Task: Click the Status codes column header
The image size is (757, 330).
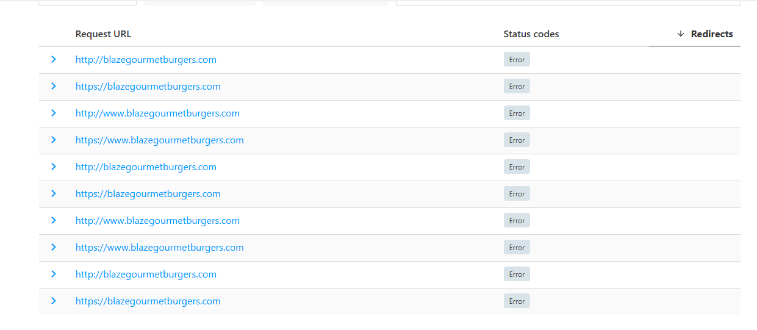Action: click(x=531, y=34)
